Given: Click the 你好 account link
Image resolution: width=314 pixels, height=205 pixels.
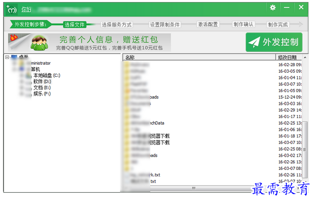Looking at the screenshot, I should [26, 9].
